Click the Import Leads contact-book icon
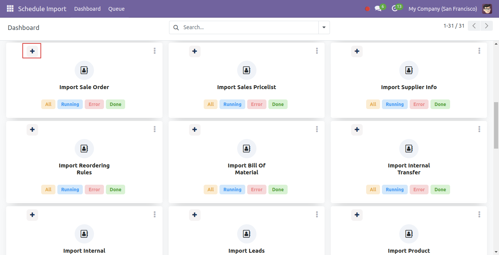This screenshot has height=255, width=499. (247, 234)
